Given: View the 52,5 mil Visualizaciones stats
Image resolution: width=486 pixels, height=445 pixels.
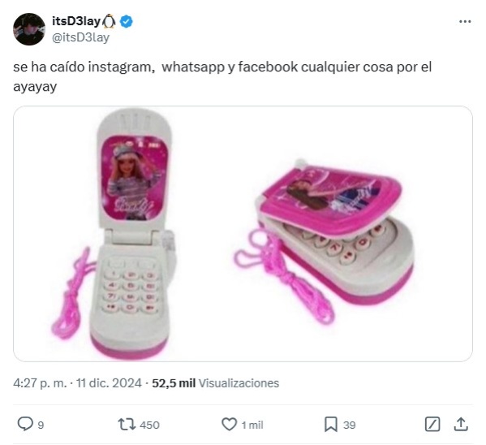Looking at the screenshot, I should 216,383.
